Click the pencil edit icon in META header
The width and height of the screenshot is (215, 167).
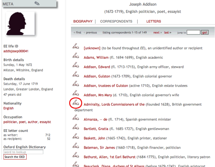coord(37,3)
